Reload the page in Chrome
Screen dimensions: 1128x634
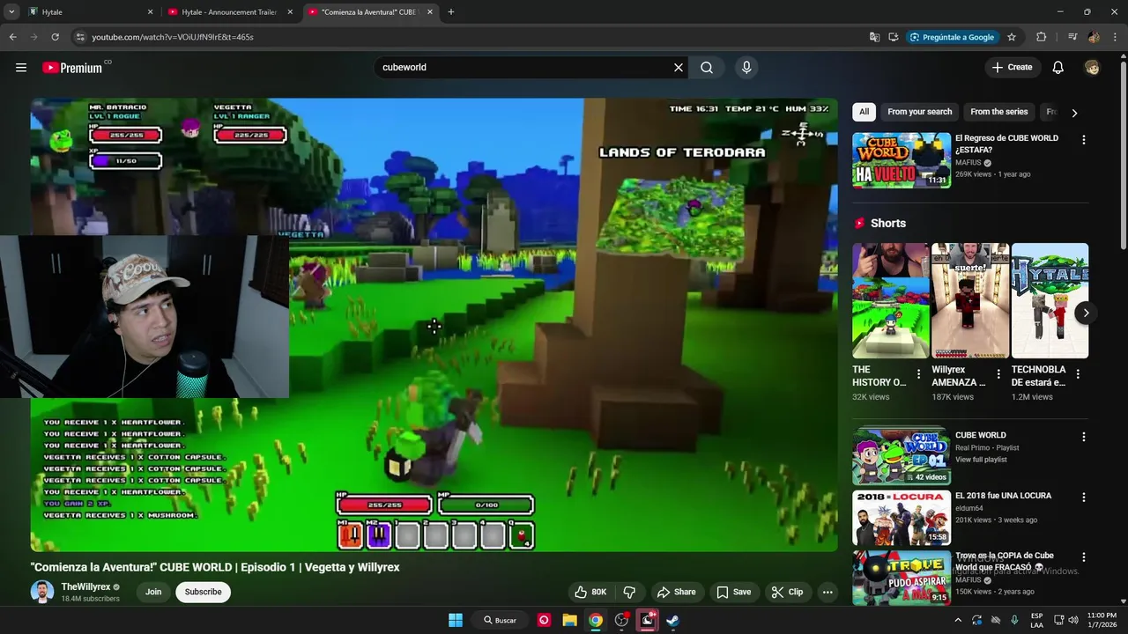point(55,37)
